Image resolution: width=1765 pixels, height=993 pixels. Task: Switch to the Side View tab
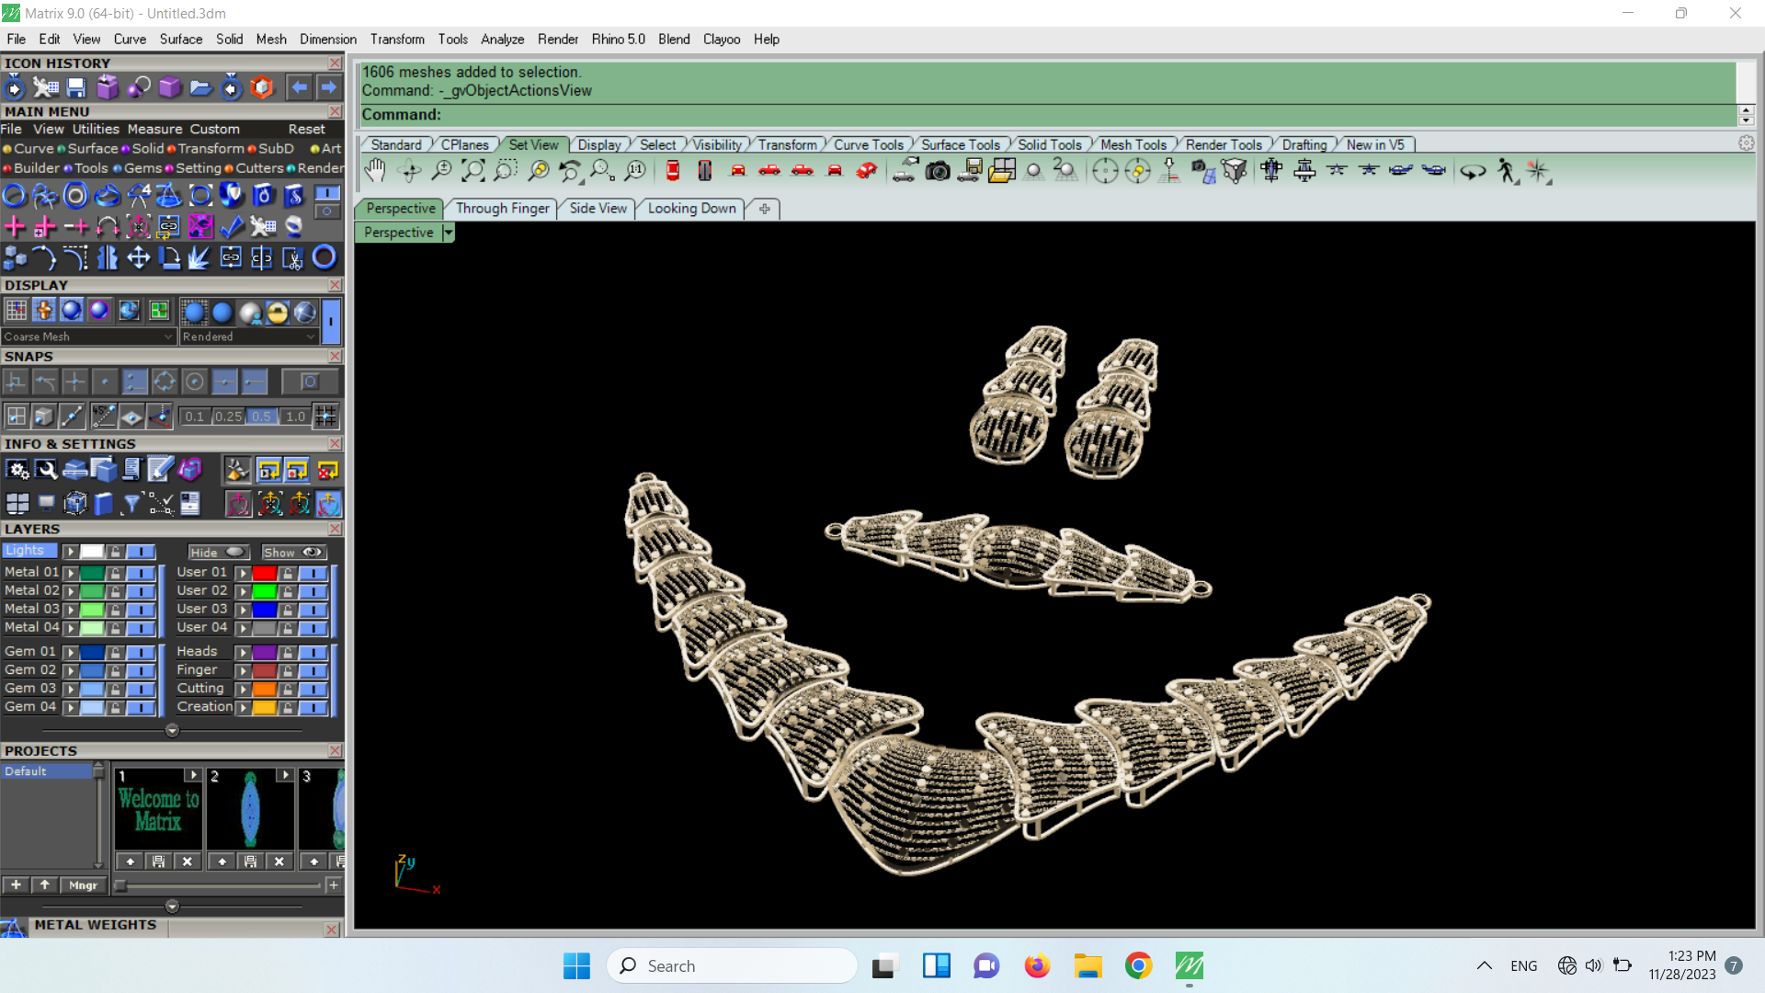[598, 209]
